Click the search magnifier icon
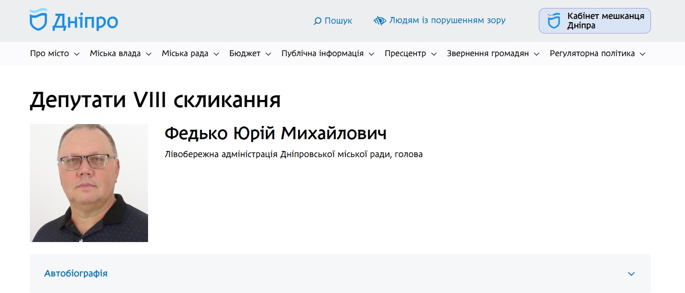The image size is (685, 293). tap(317, 21)
